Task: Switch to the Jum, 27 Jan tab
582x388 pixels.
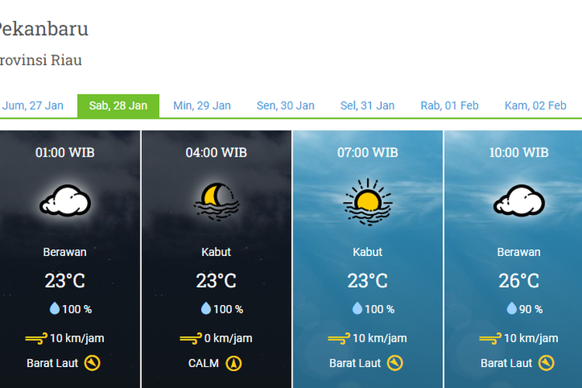Action: (33, 106)
